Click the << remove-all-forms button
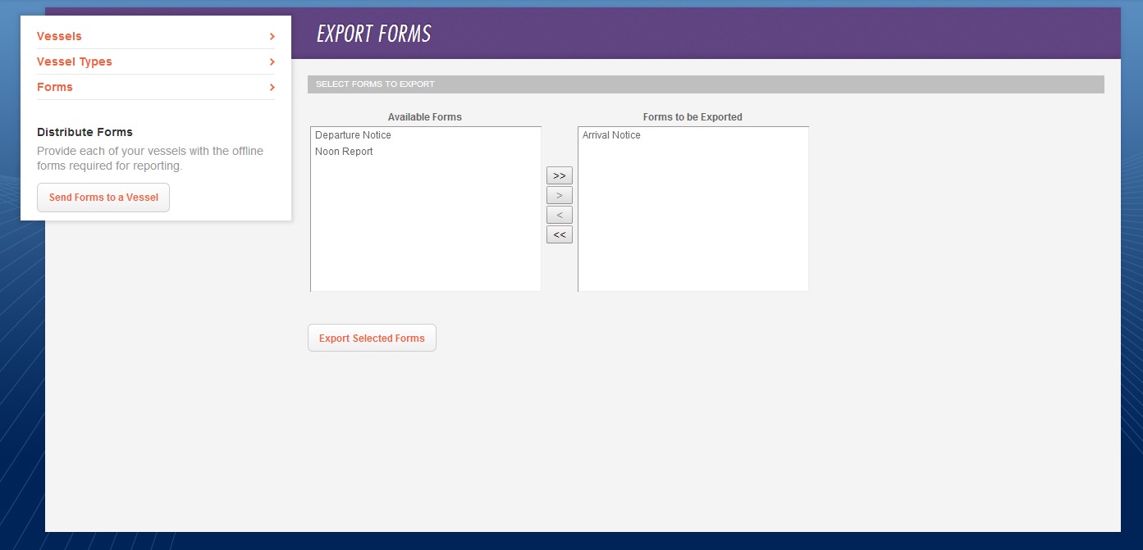 [x=559, y=234]
